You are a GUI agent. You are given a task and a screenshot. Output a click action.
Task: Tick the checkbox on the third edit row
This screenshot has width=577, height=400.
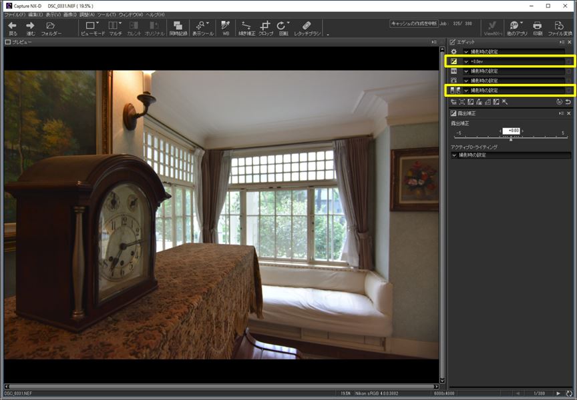click(569, 71)
